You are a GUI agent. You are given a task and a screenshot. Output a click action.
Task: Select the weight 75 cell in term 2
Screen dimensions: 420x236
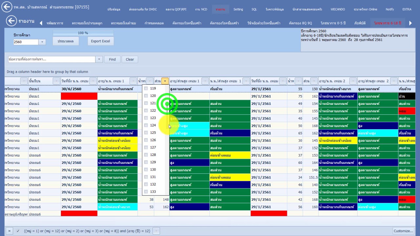295,96
